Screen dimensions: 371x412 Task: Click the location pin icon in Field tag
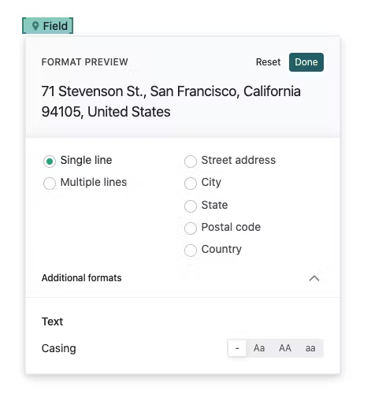click(35, 26)
